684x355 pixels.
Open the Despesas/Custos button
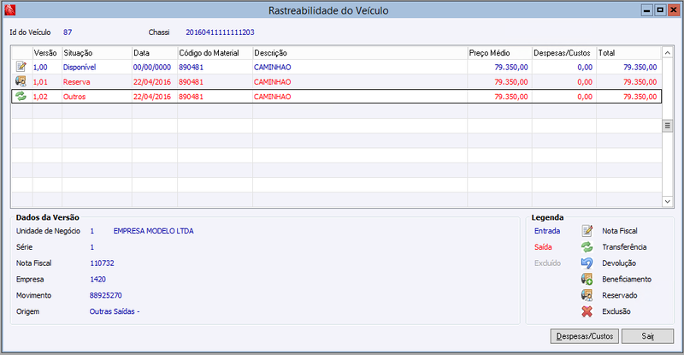tap(585, 336)
